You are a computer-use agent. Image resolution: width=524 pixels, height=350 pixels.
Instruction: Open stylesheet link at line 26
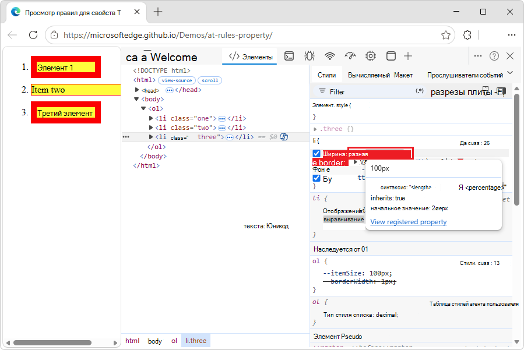(x=474, y=143)
